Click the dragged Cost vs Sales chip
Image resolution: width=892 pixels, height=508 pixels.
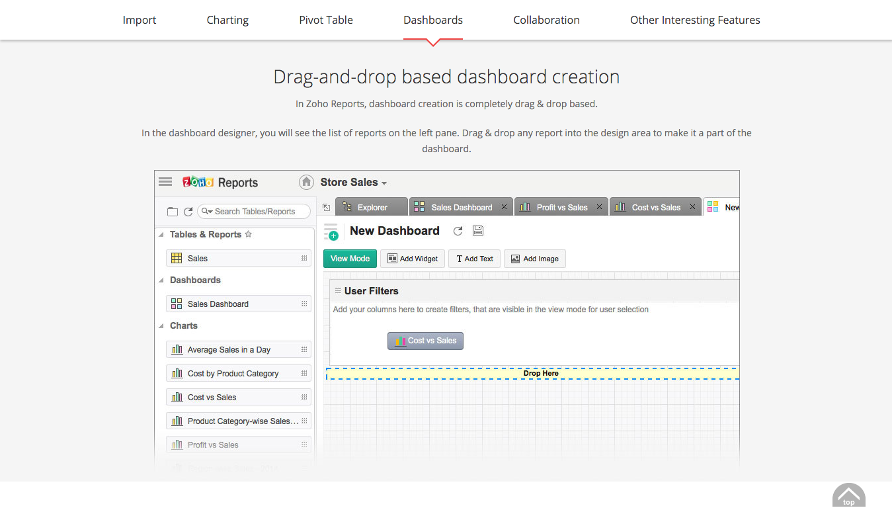426,341
